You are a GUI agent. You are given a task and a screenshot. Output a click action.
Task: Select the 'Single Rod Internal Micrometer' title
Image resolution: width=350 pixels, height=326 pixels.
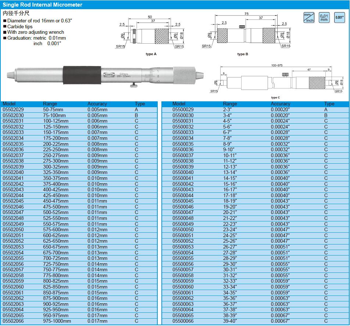tap(42, 5)
